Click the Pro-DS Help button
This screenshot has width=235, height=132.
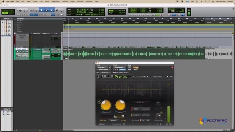pos(171,77)
